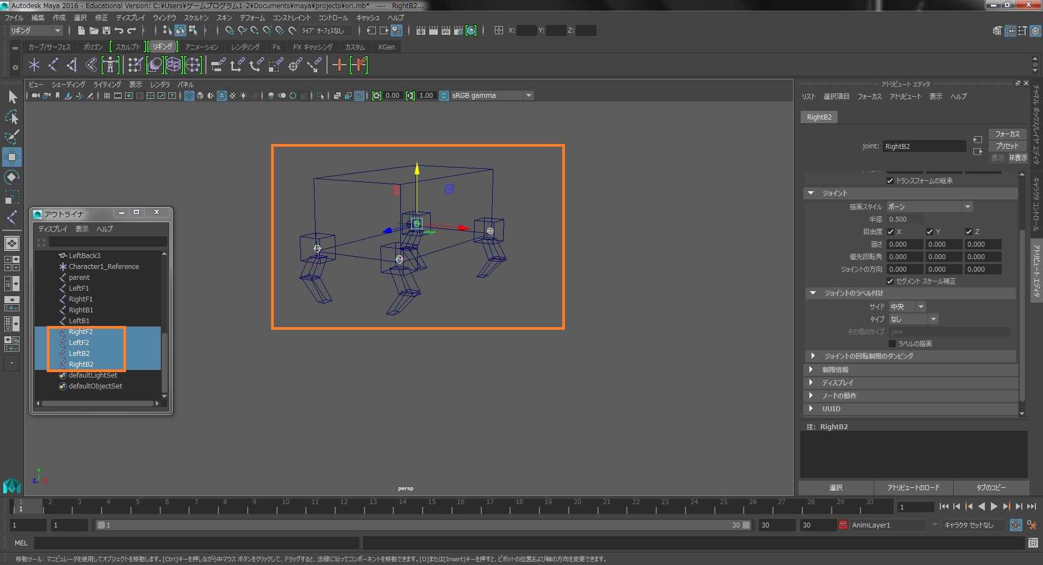Open the スケルトン menu

[x=196, y=18]
